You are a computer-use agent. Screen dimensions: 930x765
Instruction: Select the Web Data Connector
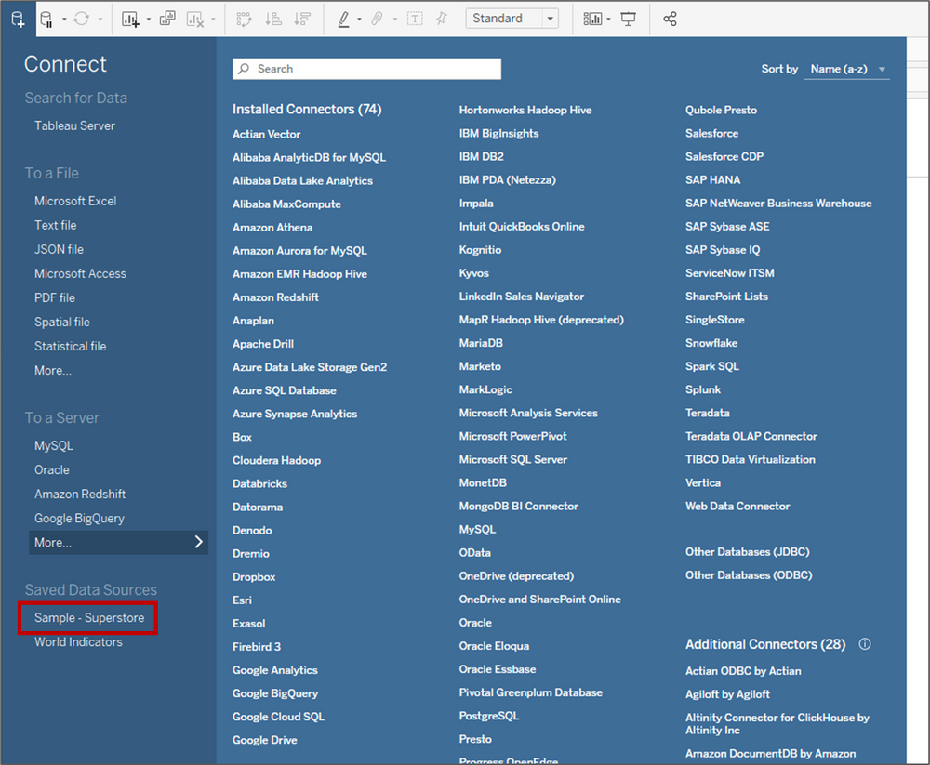pos(737,506)
